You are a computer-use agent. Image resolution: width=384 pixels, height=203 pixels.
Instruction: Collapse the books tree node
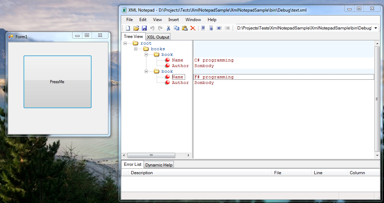(x=136, y=49)
